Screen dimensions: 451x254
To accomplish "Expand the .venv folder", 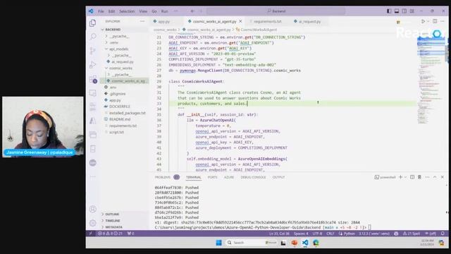I will point(113,42).
